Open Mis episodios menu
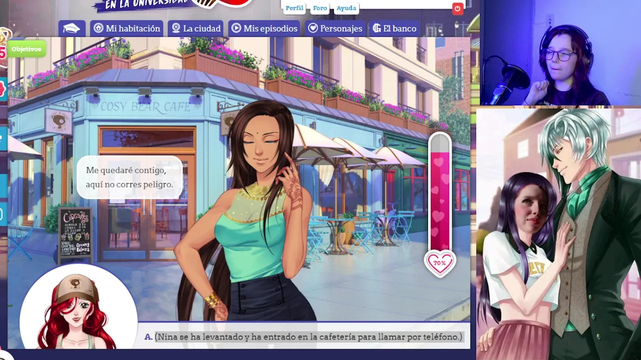Viewport: 641px width, 360px height. pos(264,28)
